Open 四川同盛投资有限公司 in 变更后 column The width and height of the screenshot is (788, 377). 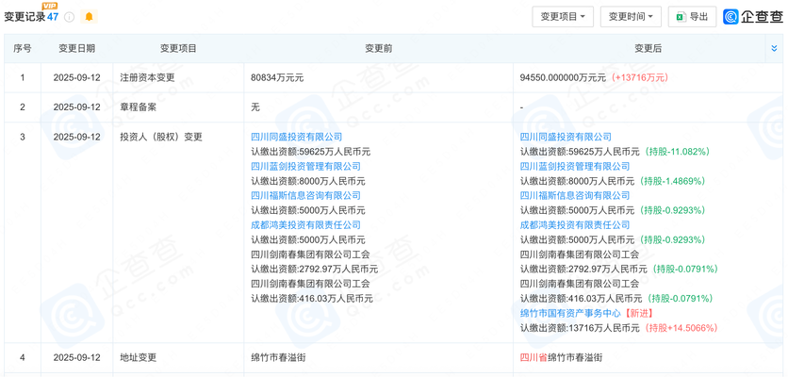point(566,137)
